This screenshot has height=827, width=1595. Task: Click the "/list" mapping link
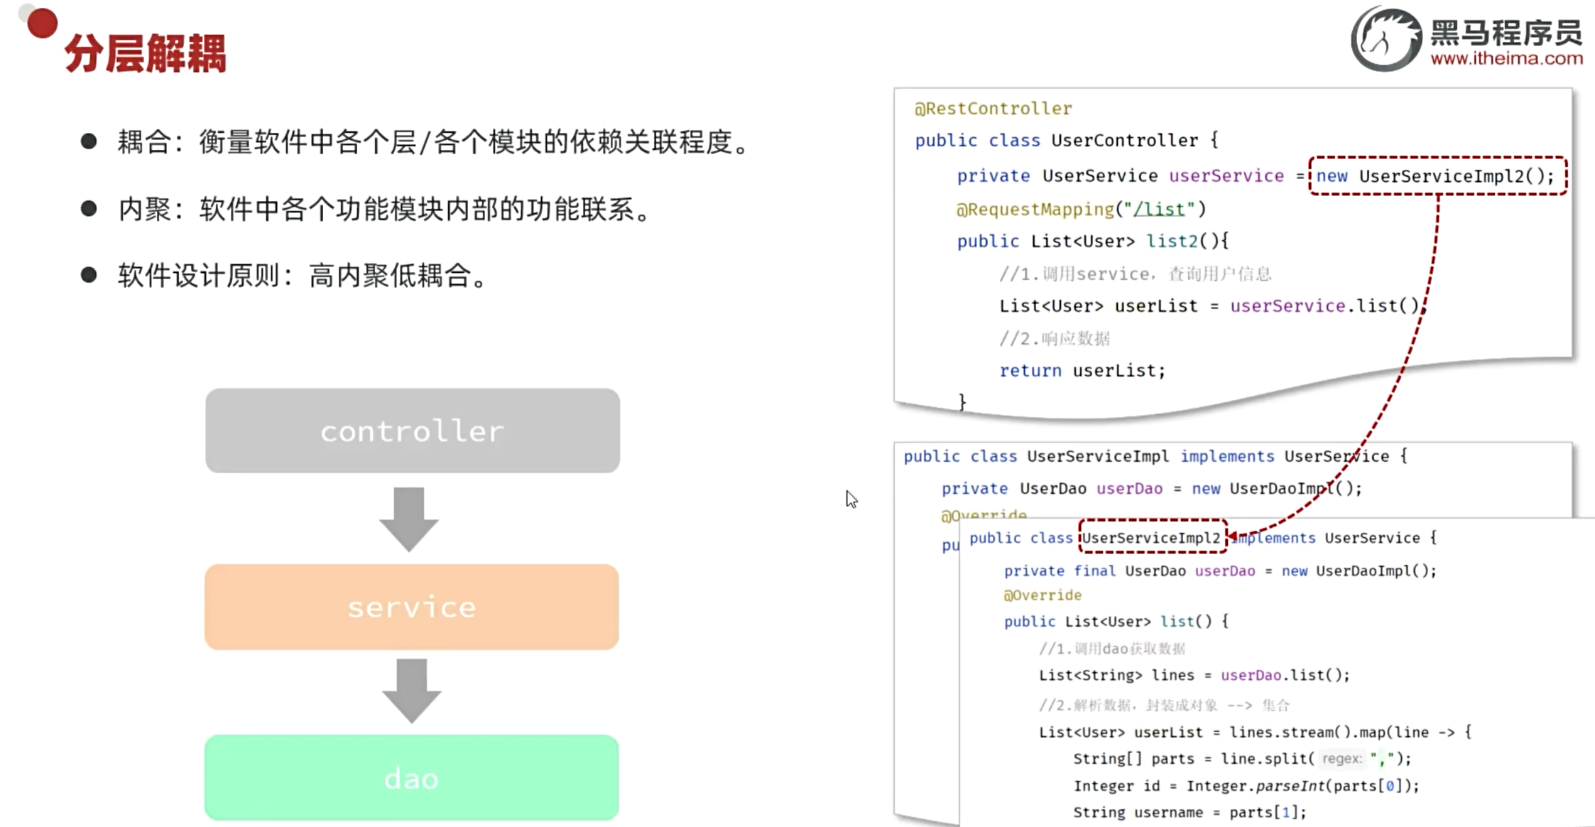(x=1160, y=210)
